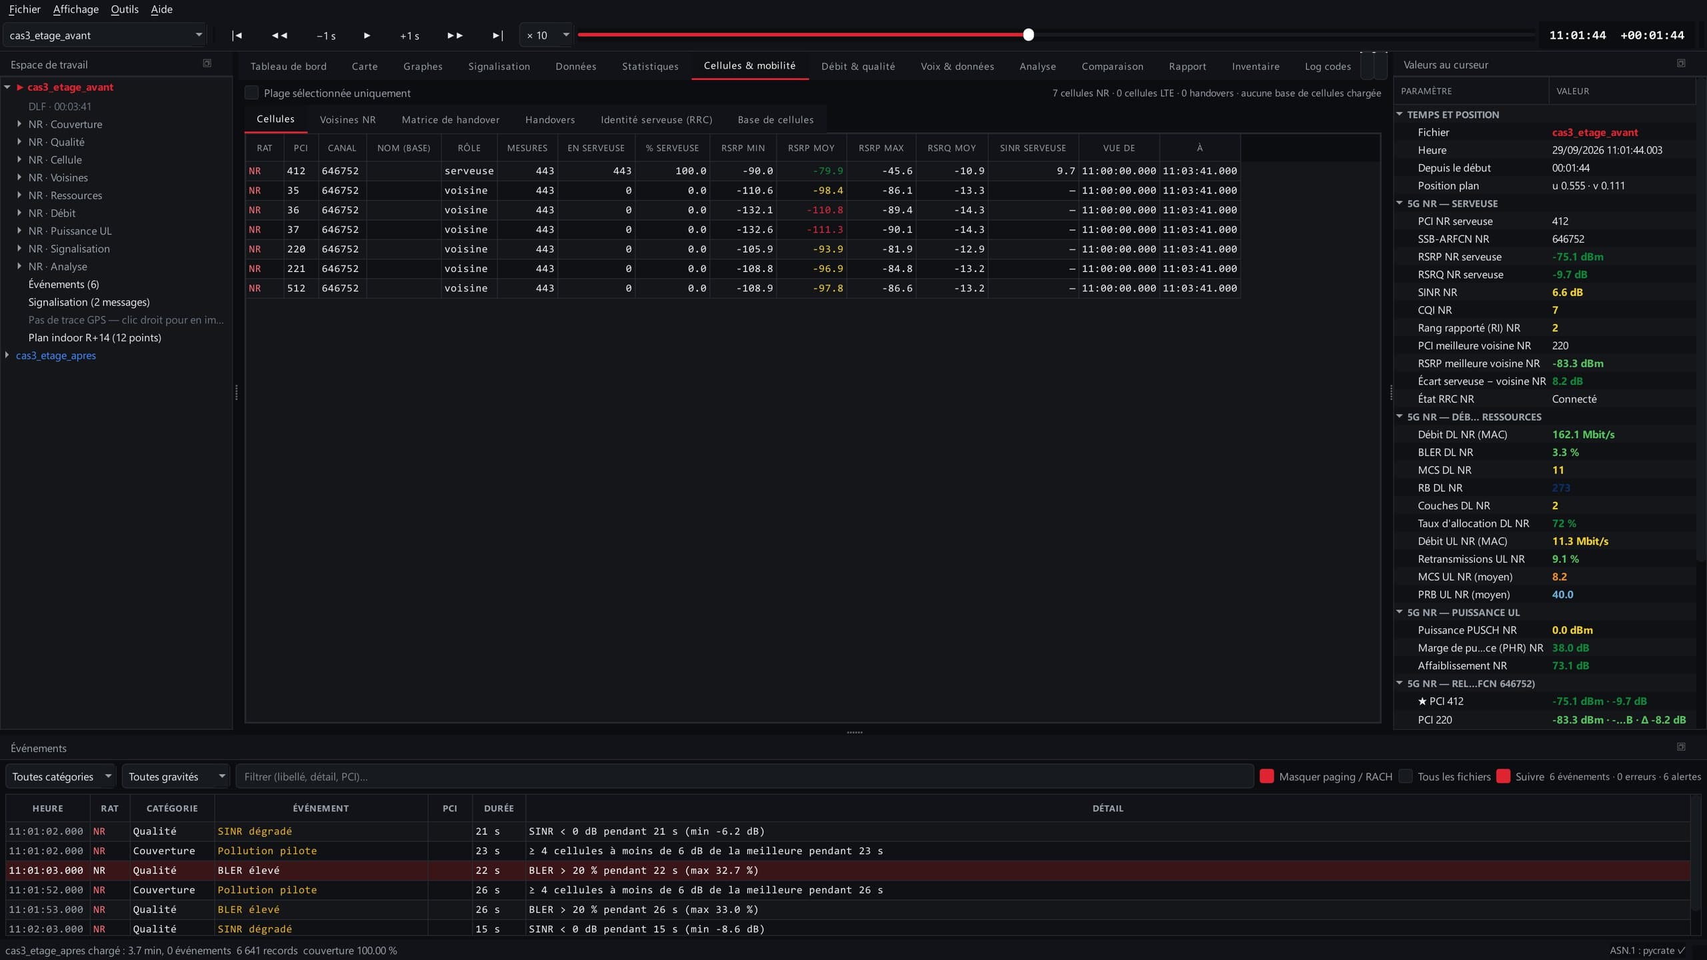Screen dimensions: 1707x960
Task: Open the Voisines NR sub-tab
Action: 347,119
